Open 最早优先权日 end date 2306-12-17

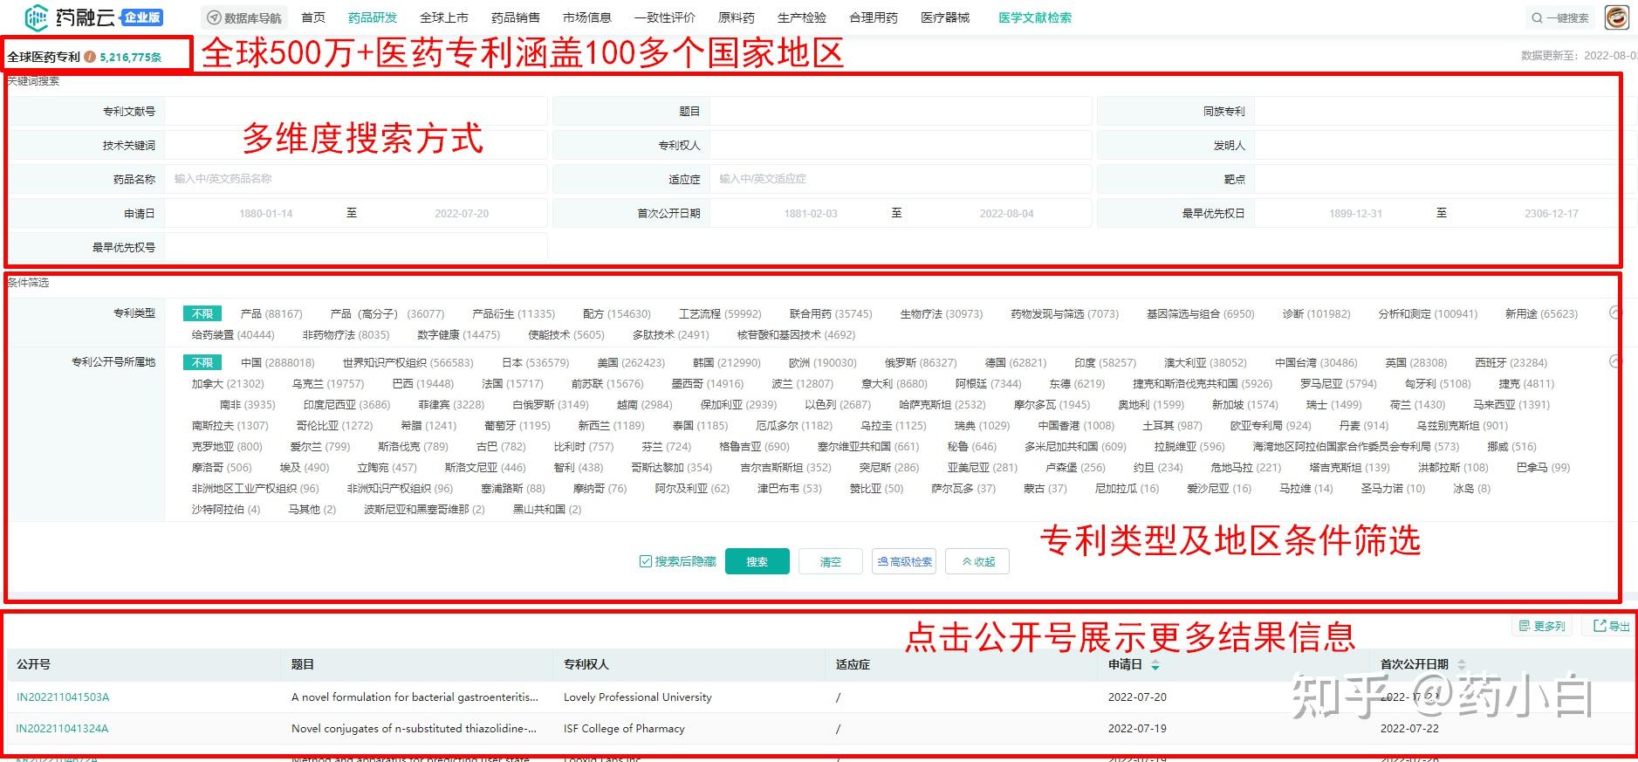click(x=1551, y=213)
